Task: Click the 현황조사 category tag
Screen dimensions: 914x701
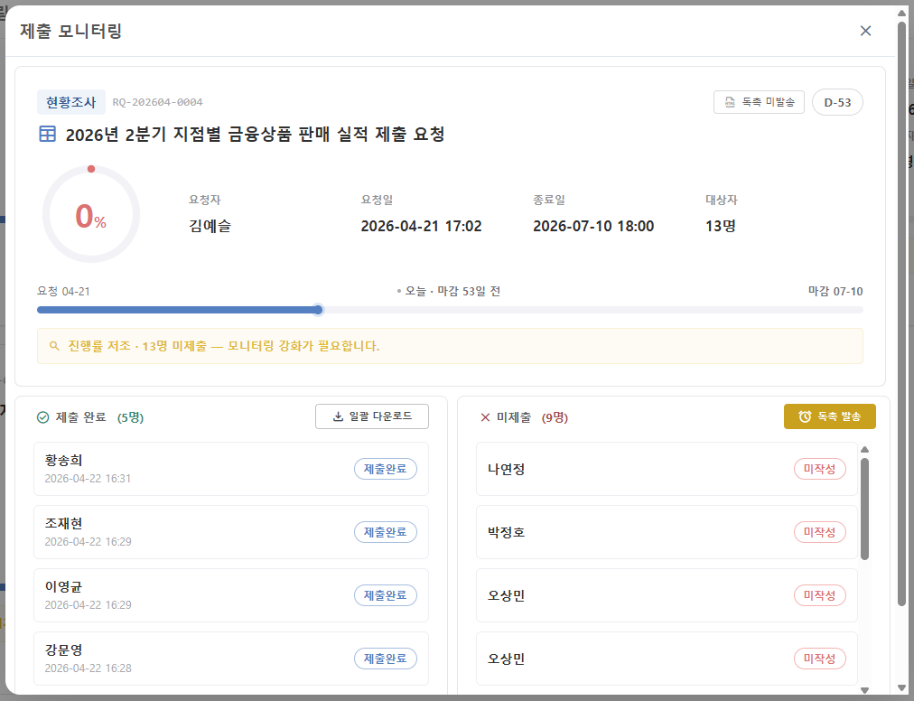Action: click(71, 102)
